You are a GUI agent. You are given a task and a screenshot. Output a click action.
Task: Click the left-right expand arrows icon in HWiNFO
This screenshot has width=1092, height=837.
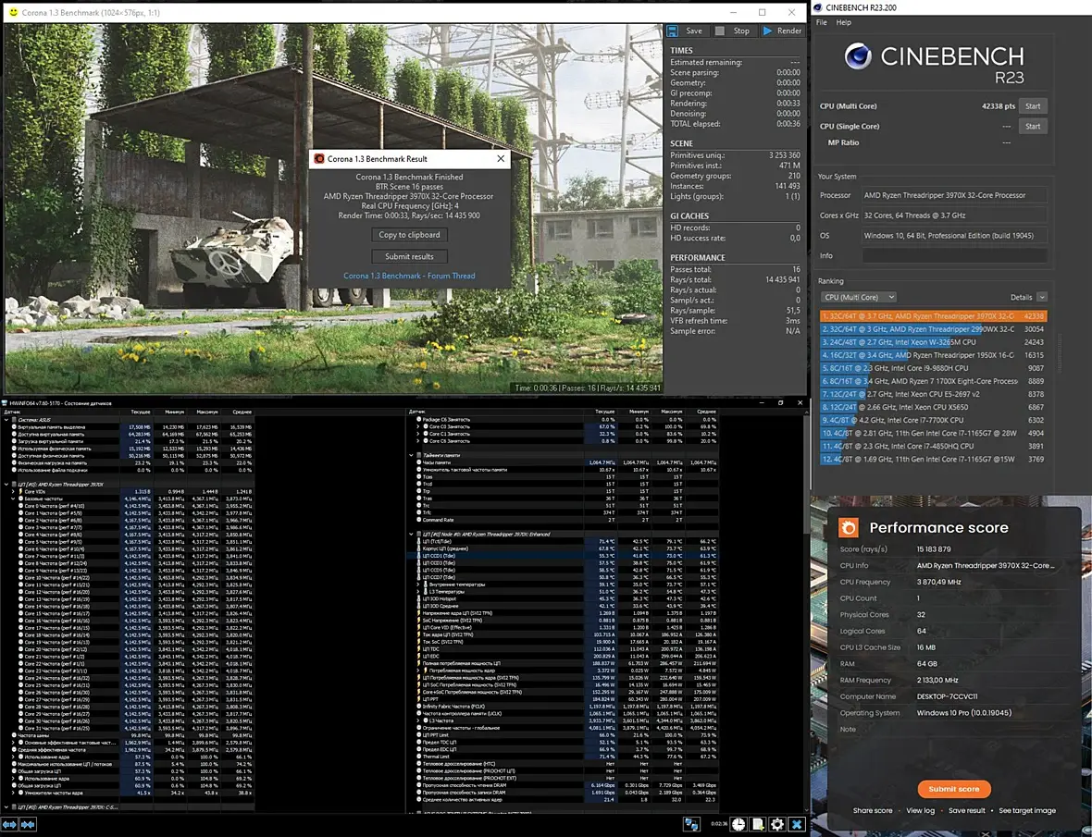9,824
